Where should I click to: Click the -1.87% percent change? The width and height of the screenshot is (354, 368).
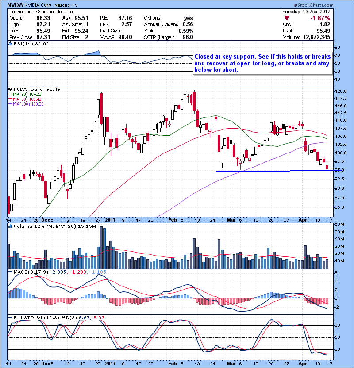point(320,18)
